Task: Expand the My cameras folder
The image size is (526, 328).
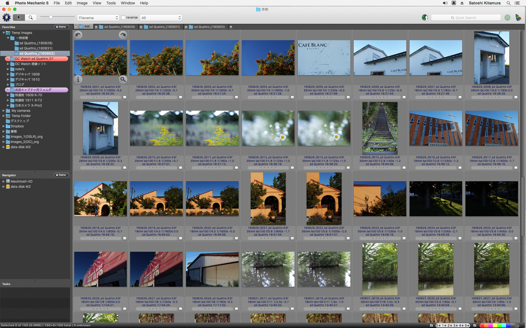Action: (4, 111)
